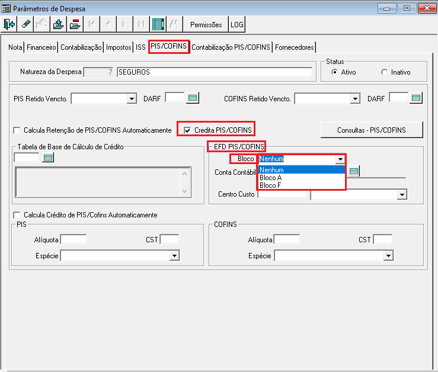Click the save record folder icon
438x372 pixels.
point(59,24)
